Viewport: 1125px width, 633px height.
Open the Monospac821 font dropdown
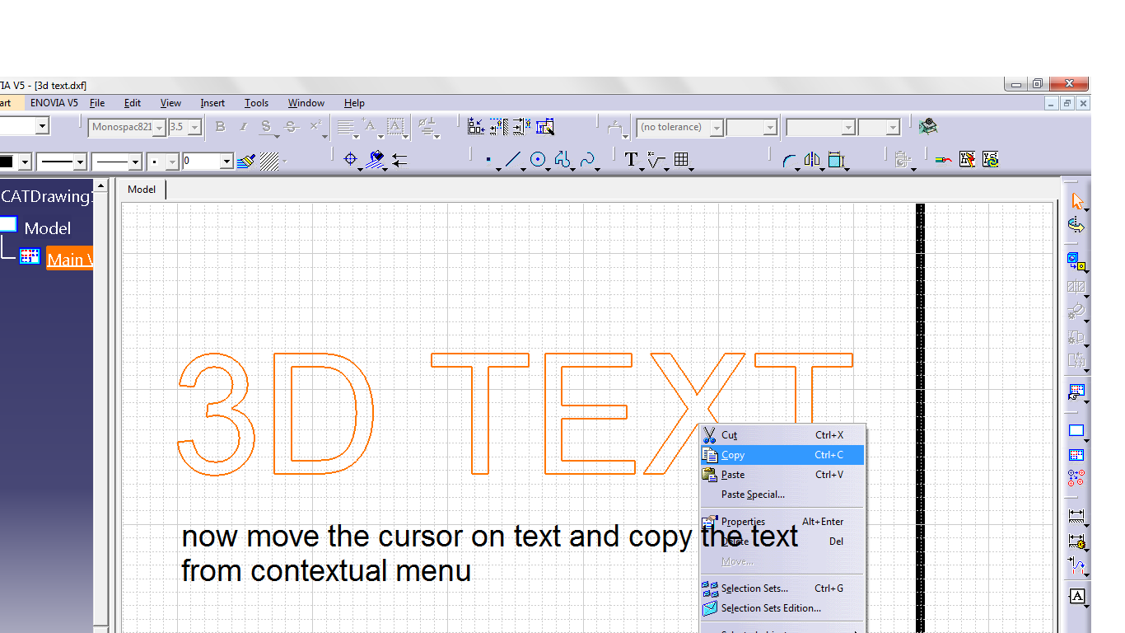click(157, 128)
